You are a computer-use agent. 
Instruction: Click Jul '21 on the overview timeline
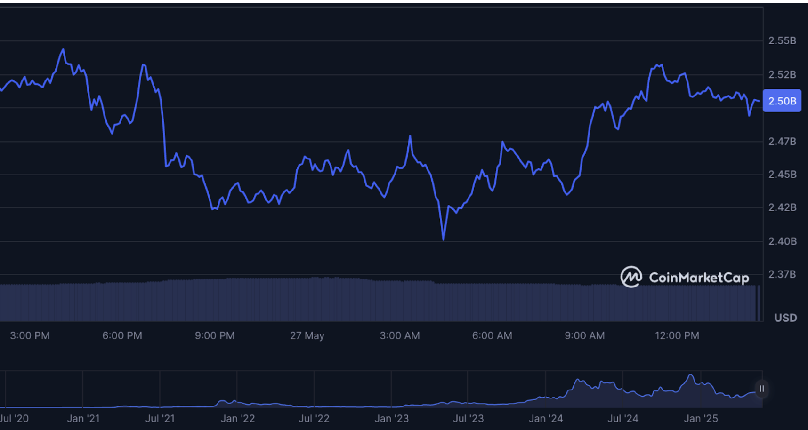click(160, 418)
